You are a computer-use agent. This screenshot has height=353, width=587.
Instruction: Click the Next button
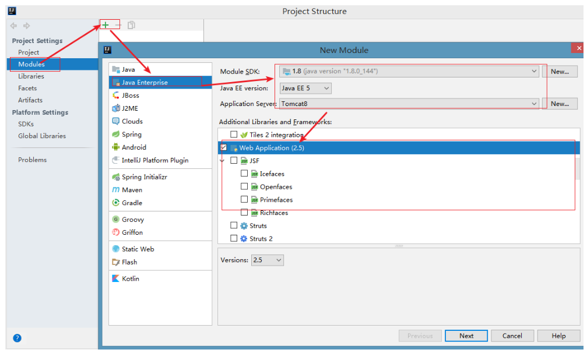tap(466, 336)
